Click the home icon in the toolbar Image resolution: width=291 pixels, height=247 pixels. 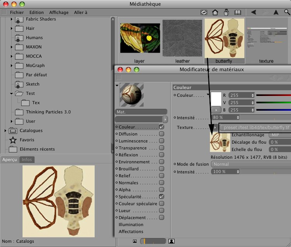coord(215,12)
